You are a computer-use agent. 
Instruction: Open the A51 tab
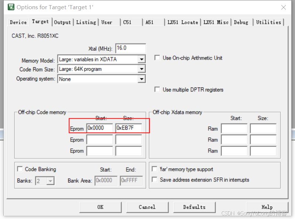coord(153,22)
